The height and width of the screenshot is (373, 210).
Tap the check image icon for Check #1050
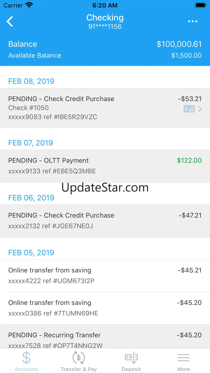tap(189, 109)
